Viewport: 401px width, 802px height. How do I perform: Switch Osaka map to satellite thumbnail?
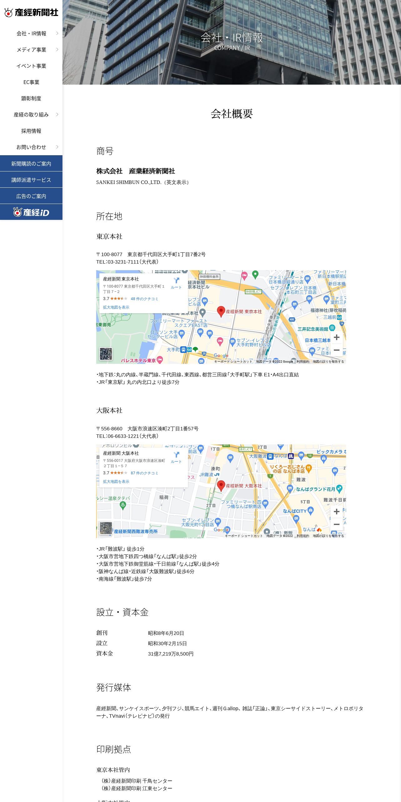click(x=106, y=528)
